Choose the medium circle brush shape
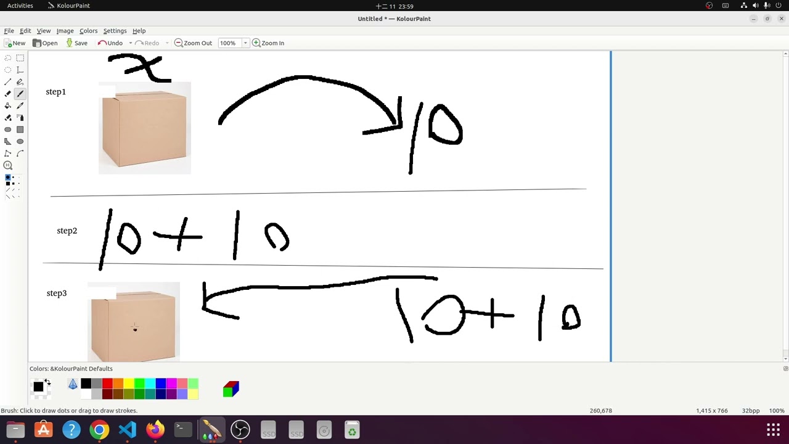The image size is (789, 444). (x=14, y=177)
